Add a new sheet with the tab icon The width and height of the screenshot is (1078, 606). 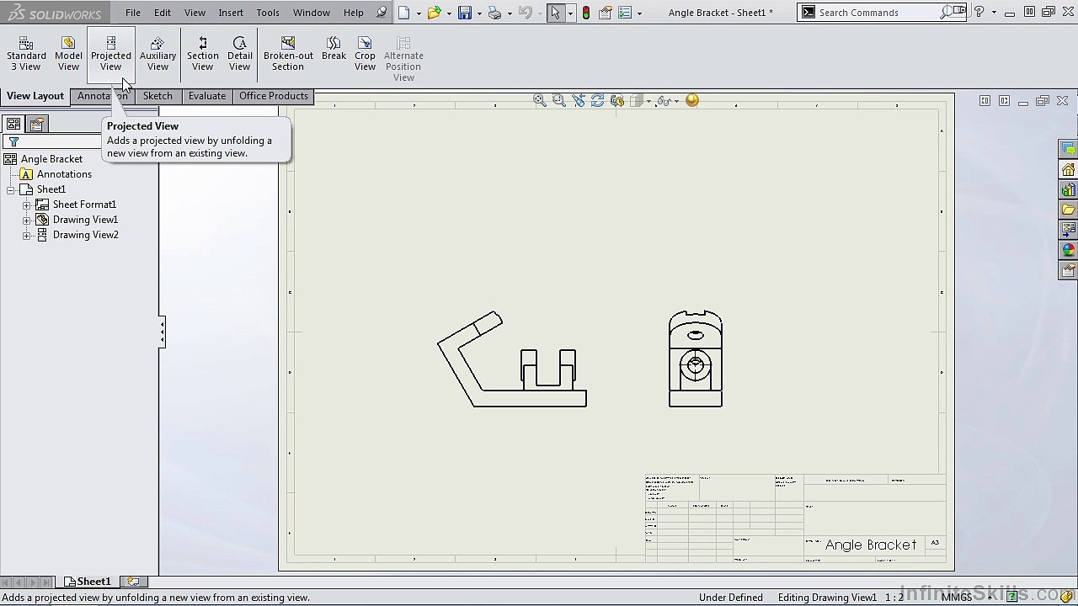(133, 582)
